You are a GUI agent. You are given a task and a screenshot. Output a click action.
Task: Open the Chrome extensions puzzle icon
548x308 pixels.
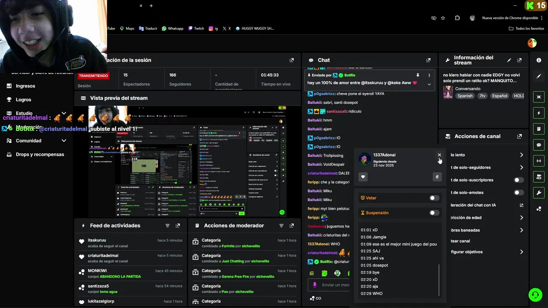pos(457,18)
